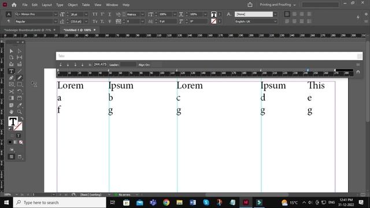The height and width of the screenshot is (208, 370).
Task: Switch to Paragraph Formatting Controls button
Action: point(9,21)
